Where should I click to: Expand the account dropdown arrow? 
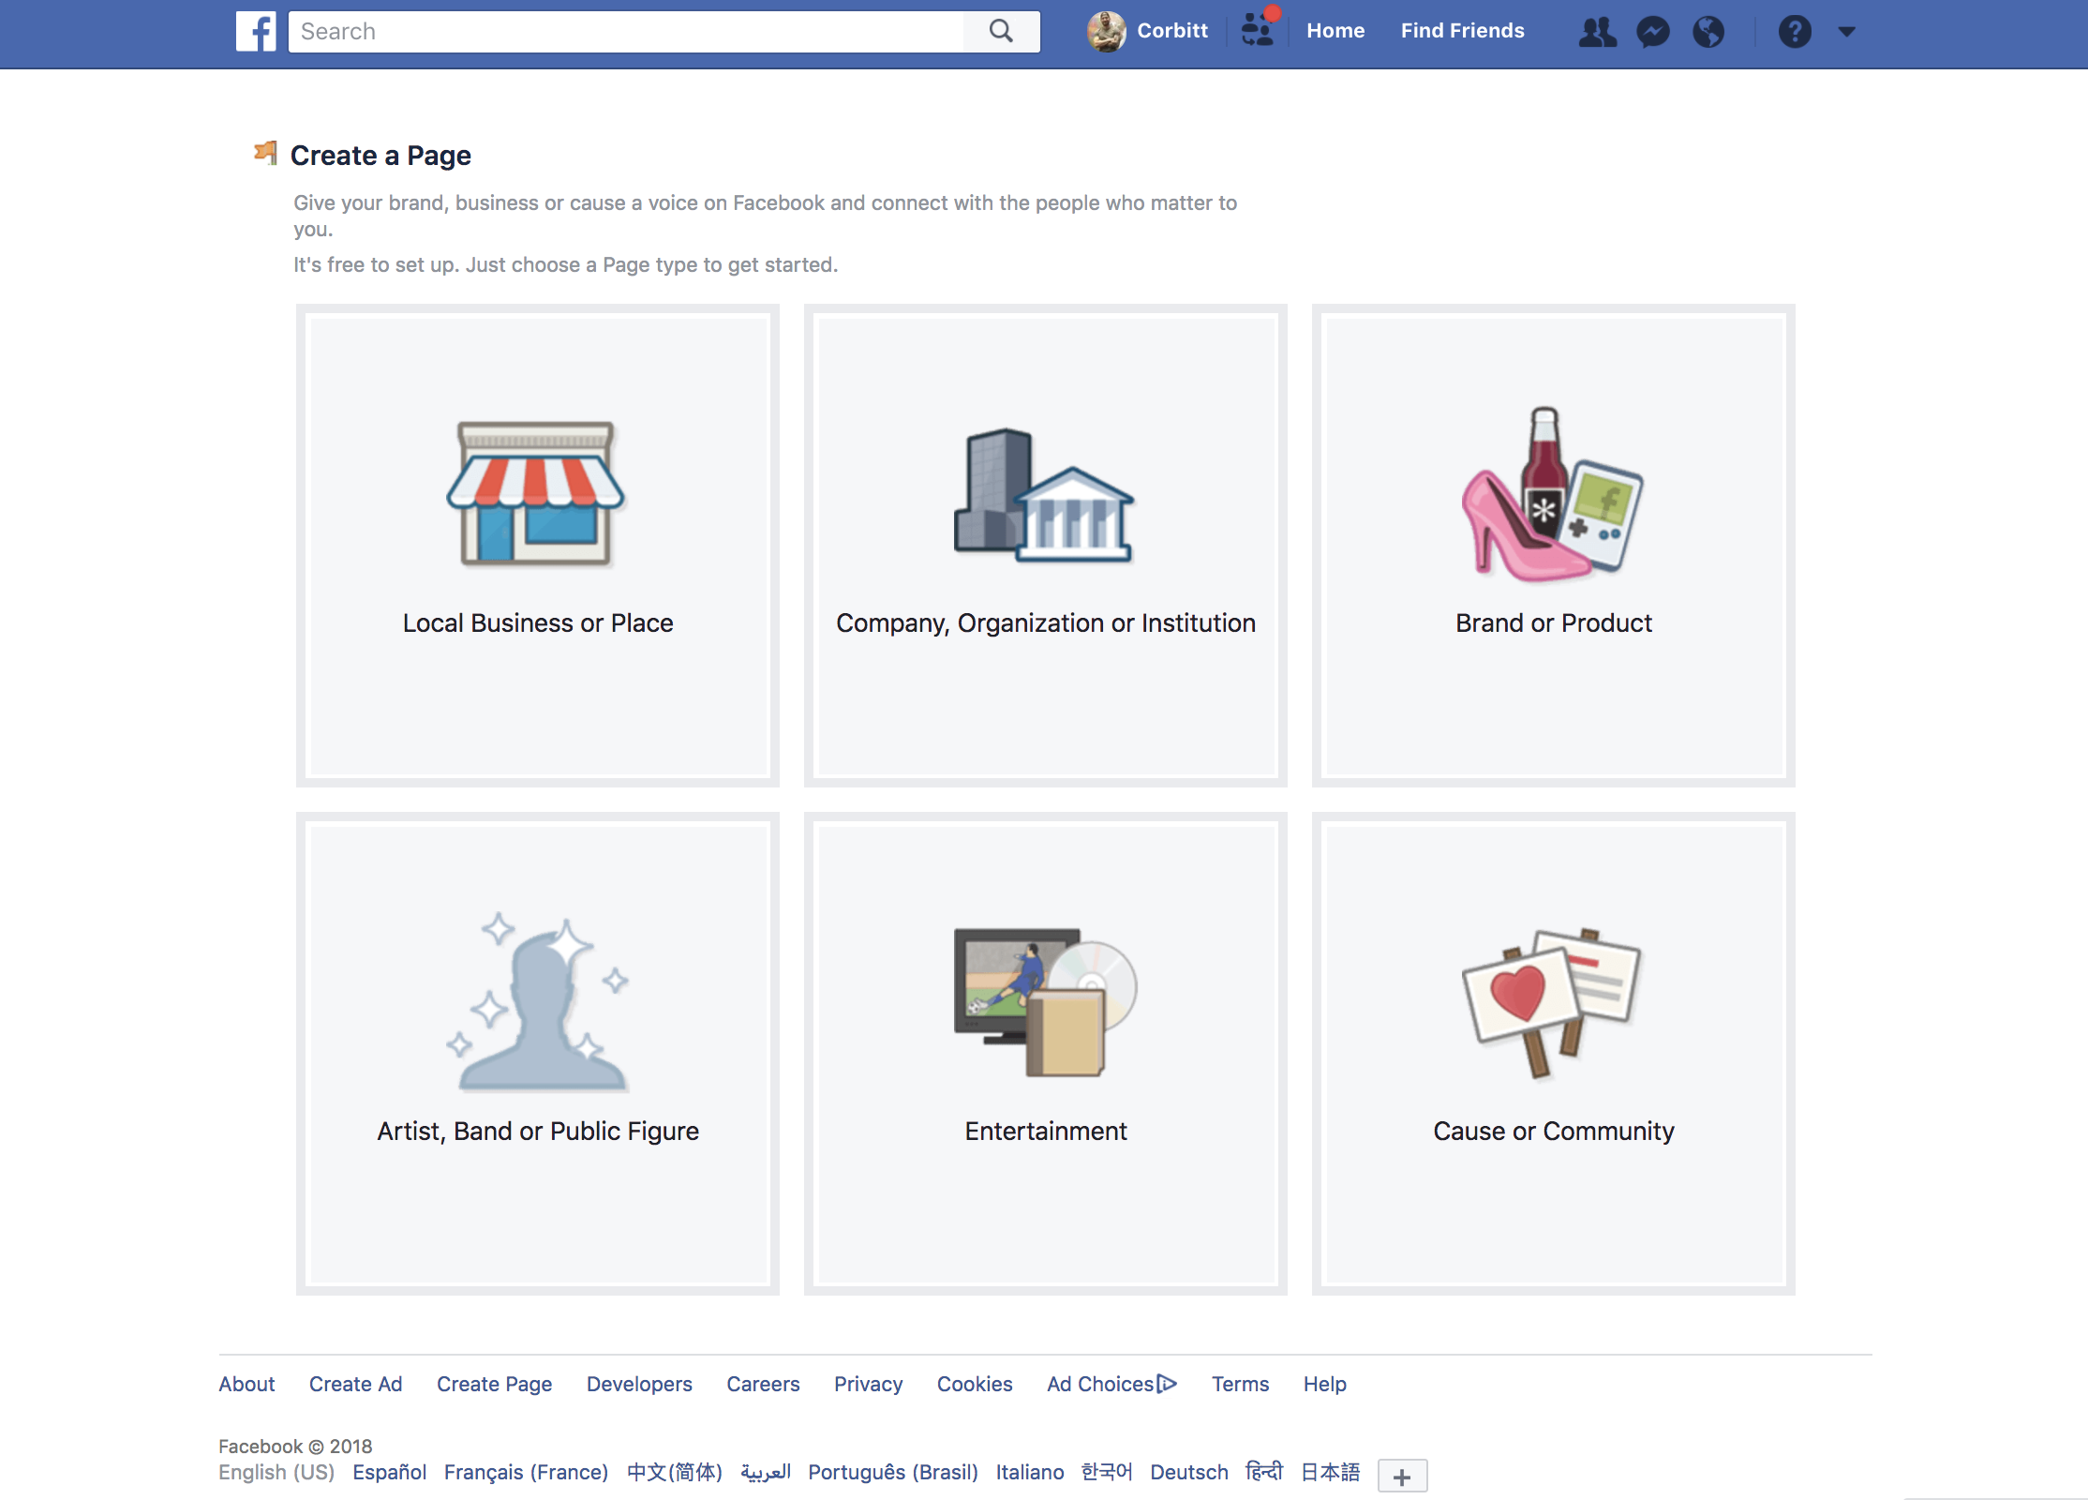coord(1846,32)
